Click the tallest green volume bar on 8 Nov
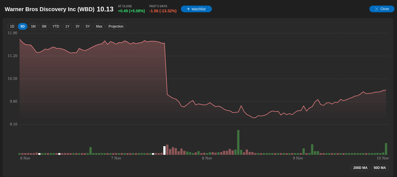Image resolution: width=397 pixels, height=177 pixels. 238,142
